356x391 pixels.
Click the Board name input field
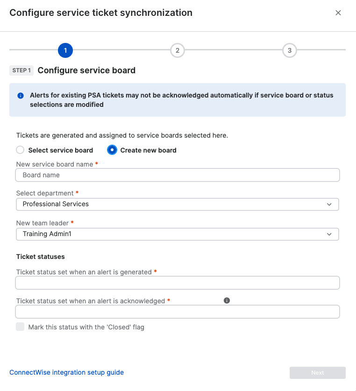[177, 175]
